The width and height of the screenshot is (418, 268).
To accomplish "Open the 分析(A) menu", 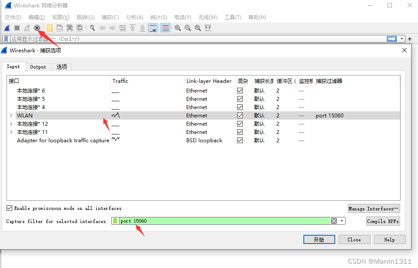I will click(x=135, y=17).
